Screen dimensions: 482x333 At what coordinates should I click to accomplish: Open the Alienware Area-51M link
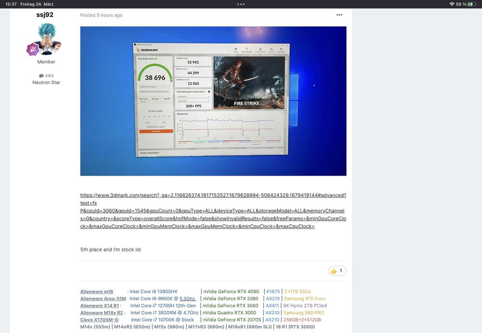103,299
